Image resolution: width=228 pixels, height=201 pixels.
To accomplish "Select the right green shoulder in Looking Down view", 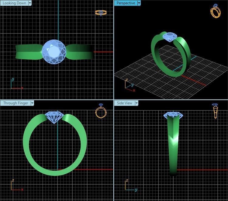I will click(x=79, y=52).
